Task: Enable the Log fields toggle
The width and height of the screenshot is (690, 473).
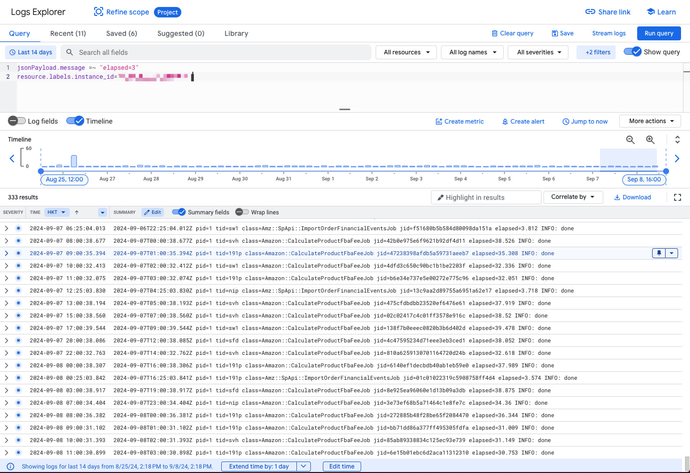Action: [x=17, y=121]
